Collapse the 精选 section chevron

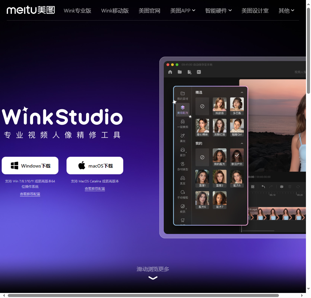tap(242, 92)
